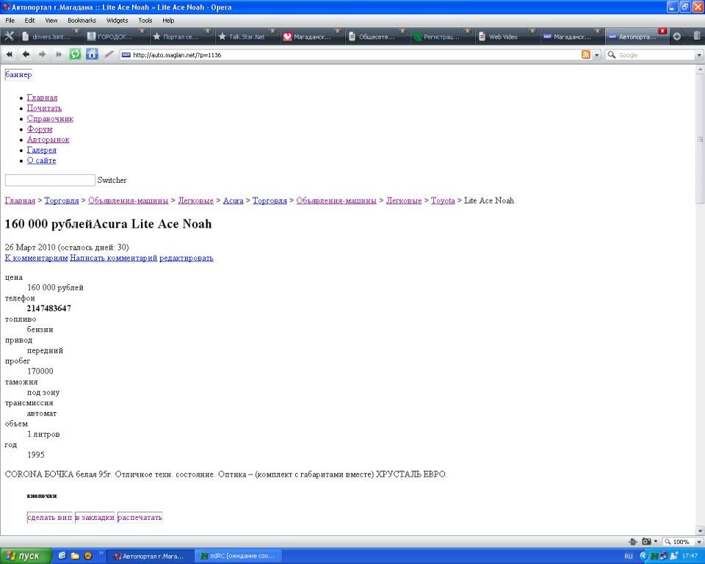This screenshot has width=705, height=564.
Task: Click the Rewind double-arrow button
Action: tap(10, 54)
